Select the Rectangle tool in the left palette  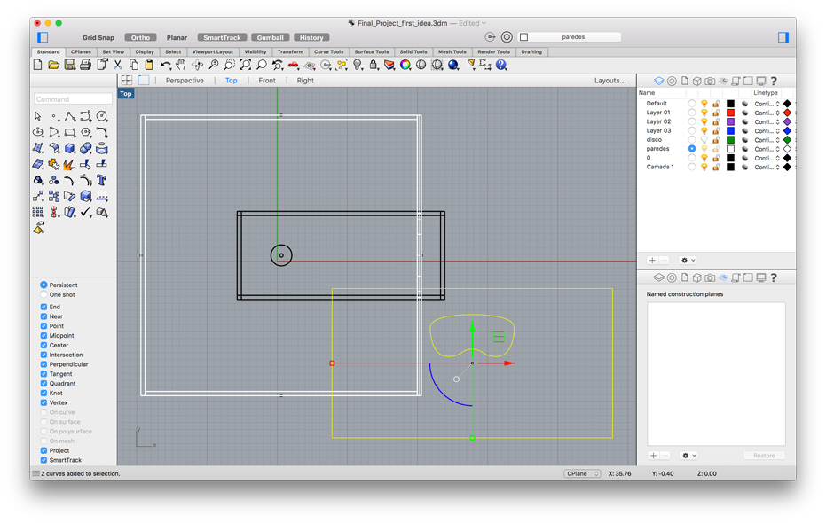[x=70, y=132]
